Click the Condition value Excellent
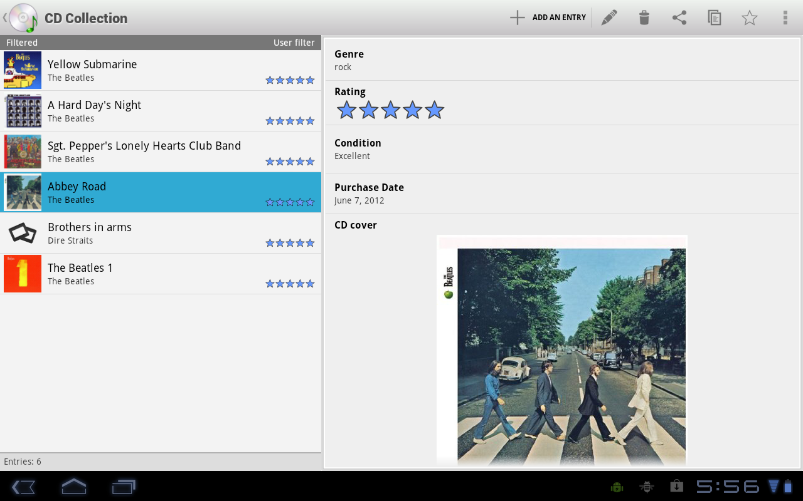The height and width of the screenshot is (501, 803). pos(352,156)
